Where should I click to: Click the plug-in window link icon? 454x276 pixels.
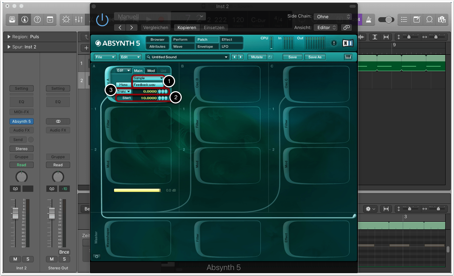(346, 27)
